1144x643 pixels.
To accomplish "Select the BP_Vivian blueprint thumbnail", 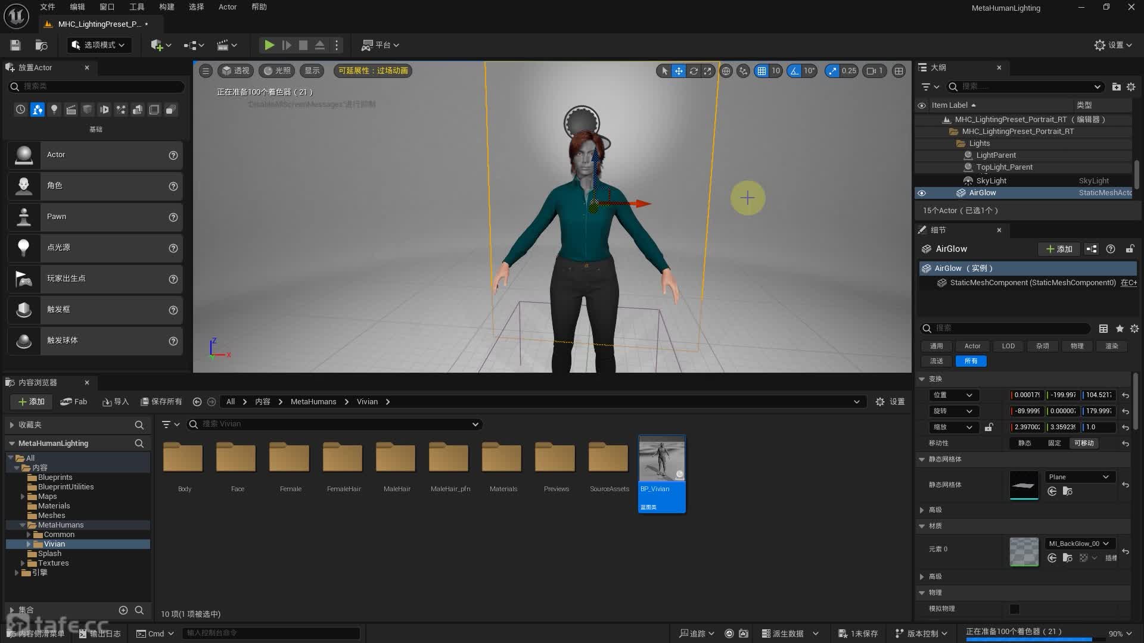I will pos(661,458).
